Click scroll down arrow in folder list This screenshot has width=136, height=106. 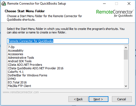click(126, 86)
